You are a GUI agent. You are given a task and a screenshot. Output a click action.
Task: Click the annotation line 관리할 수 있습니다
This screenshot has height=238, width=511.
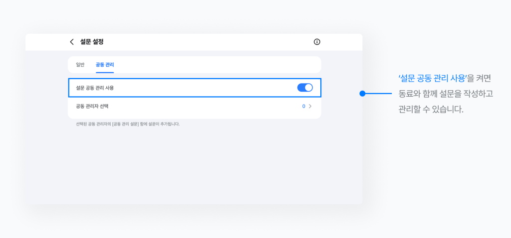click(431, 109)
